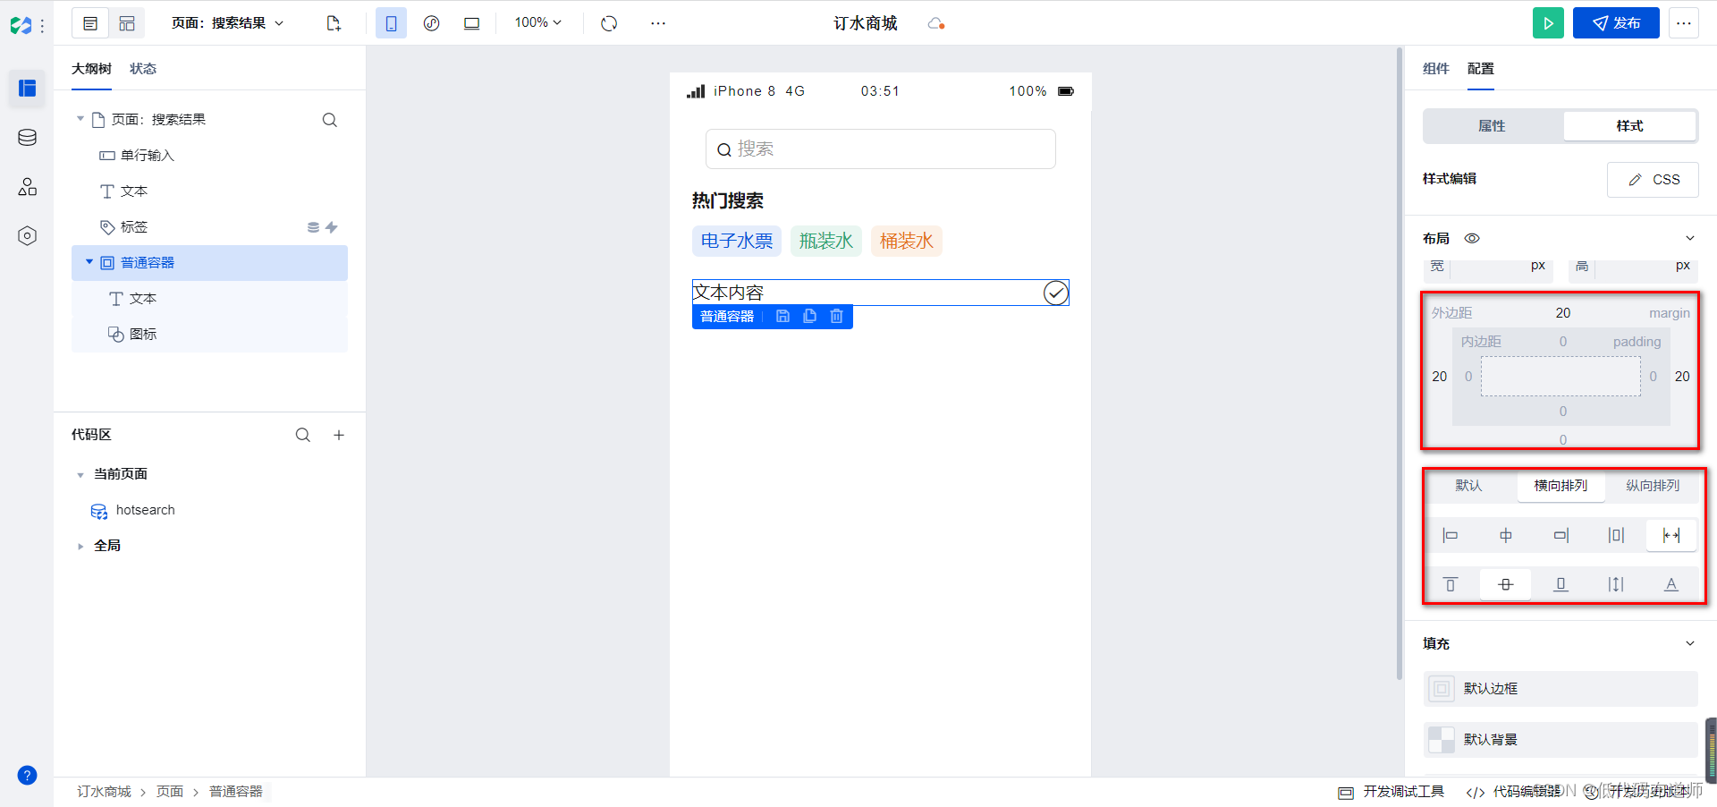Select the 桶装水 tag on canvas
The width and height of the screenshot is (1717, 807).
(907, 241)
